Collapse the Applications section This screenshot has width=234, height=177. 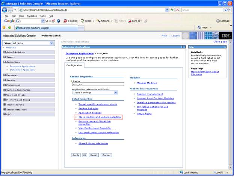pos(5,62)
